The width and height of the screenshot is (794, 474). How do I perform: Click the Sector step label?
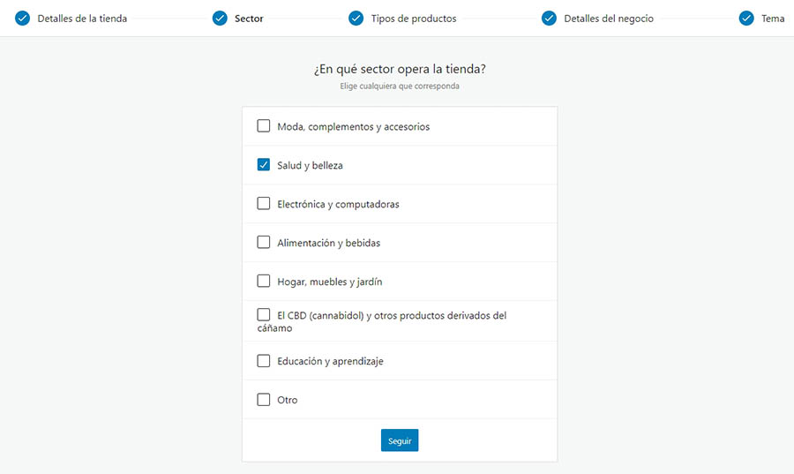[249, 19]
